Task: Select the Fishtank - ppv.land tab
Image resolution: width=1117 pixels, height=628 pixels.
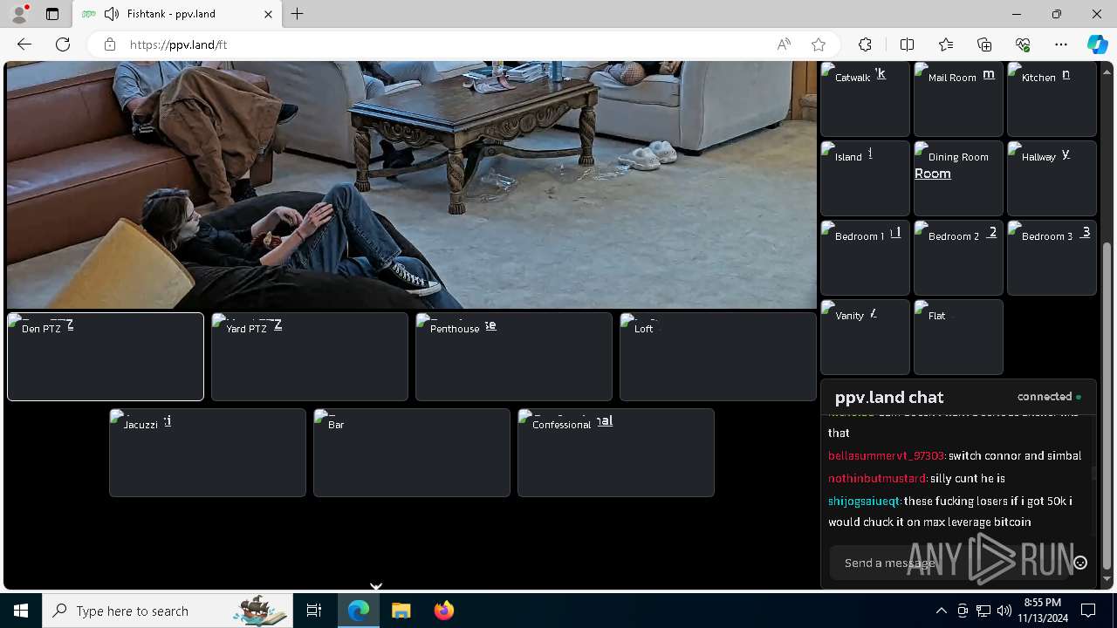Action: click(x=176, y=14)
